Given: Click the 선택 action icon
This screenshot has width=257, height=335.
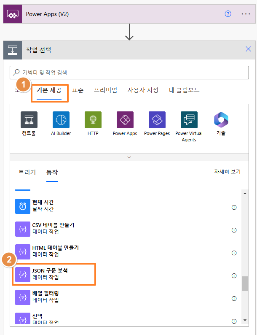Looking at the screenshot, I should click(23, 319).
